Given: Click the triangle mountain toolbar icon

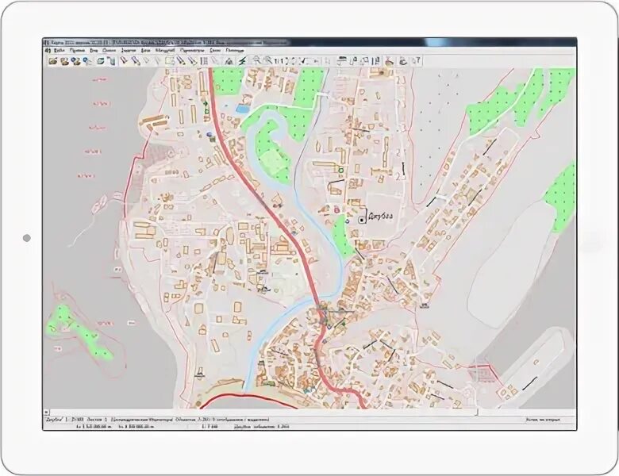Looking at the screenshot, I should (229, 61).
